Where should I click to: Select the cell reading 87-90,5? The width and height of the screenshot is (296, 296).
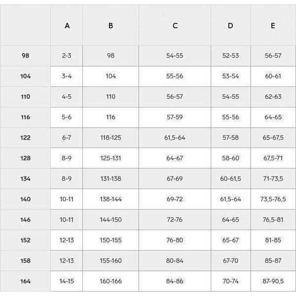pos(273,281)
